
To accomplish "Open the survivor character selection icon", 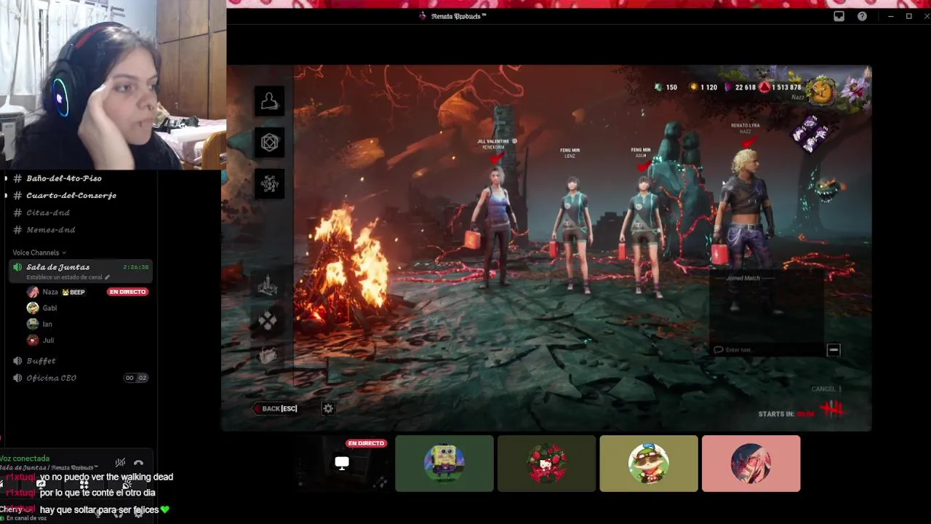I will 270,101.
